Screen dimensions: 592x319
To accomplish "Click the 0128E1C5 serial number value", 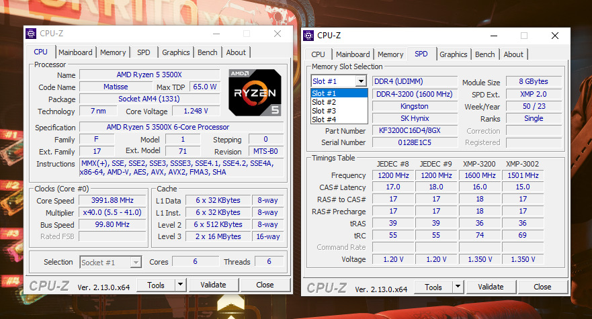I will (x=415, y=142).
